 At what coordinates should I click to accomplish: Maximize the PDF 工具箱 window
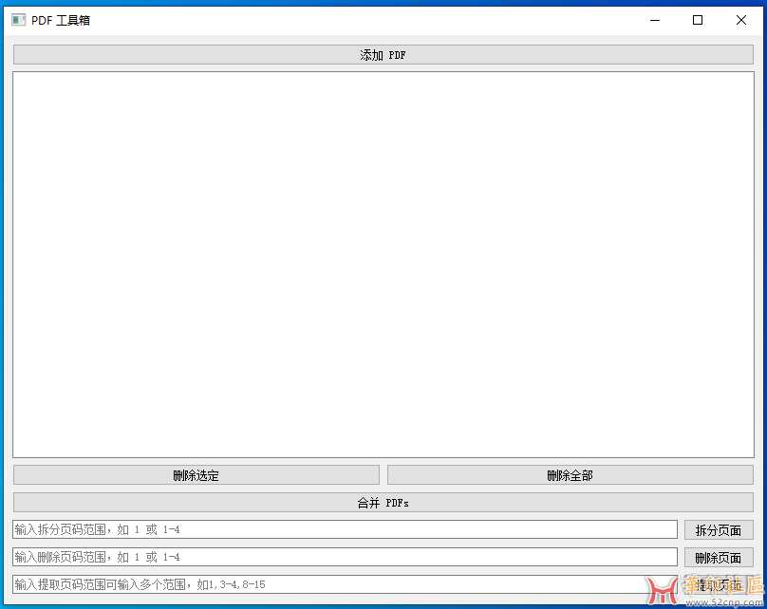click(x=698, y=20)
